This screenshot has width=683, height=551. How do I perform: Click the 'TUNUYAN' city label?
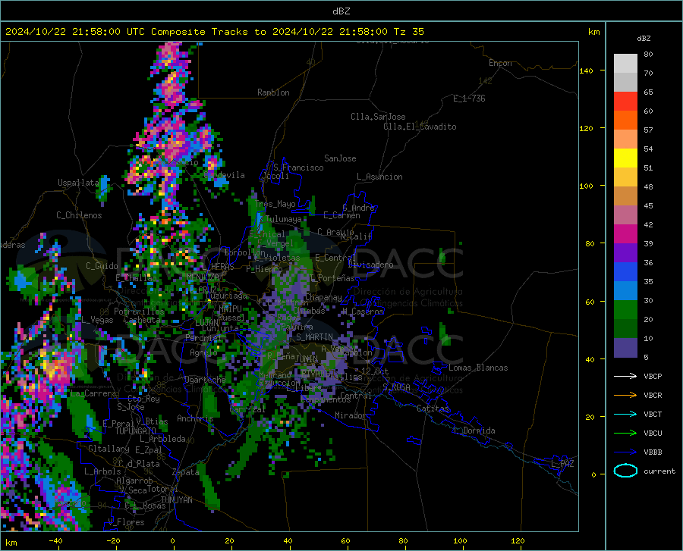[x=176, y=499]
